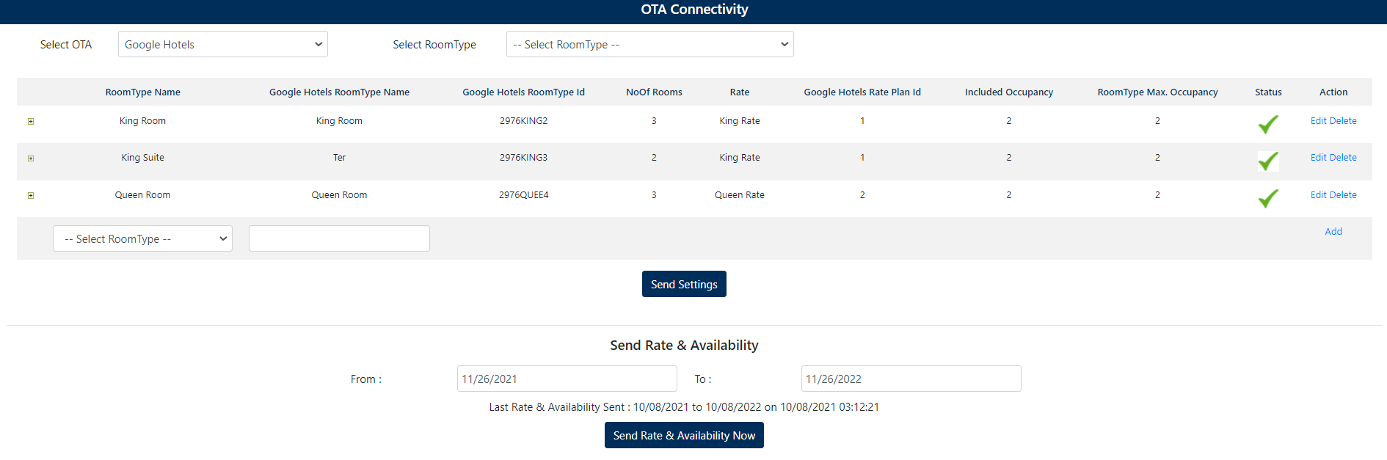Click green checkmark status for King Room
Viewport: 1387px width, 460px height.
[x=1267, y=125]
